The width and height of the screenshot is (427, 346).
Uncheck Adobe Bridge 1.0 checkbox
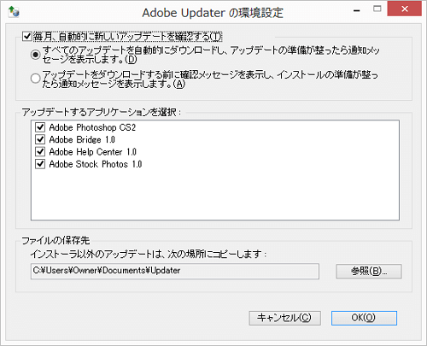tap(40, 139)
